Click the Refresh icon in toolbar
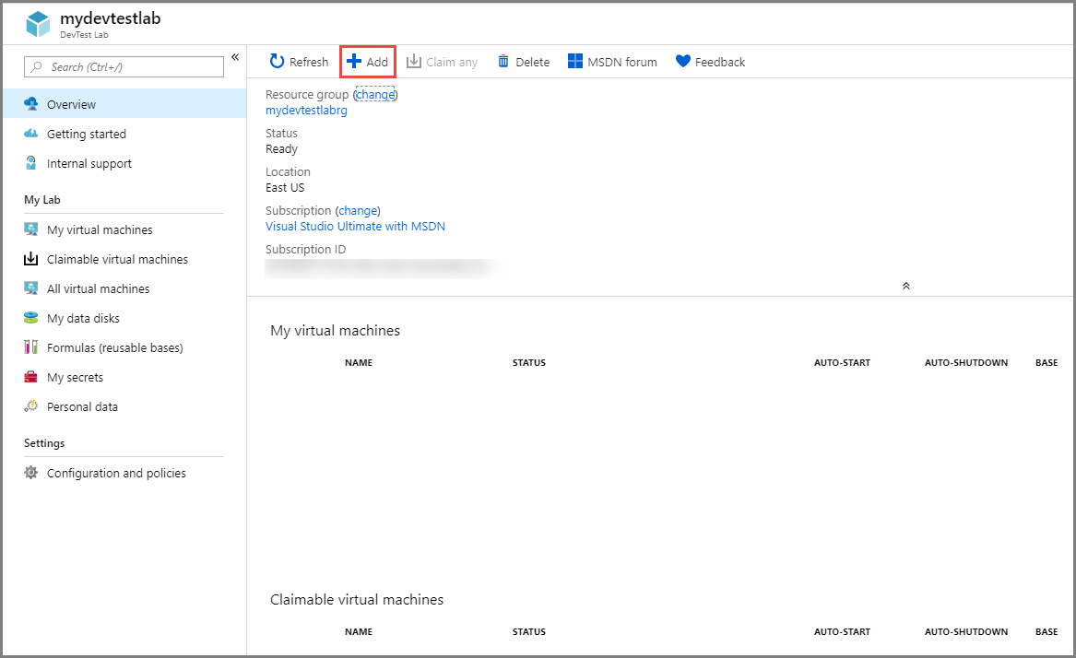This screenshot has height=658, width=1076. coord(277,62)
